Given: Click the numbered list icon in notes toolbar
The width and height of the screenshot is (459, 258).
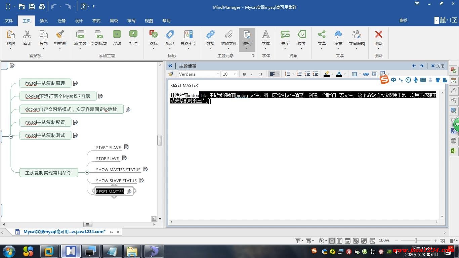Looking at the screenshot, I should (287, 74).
